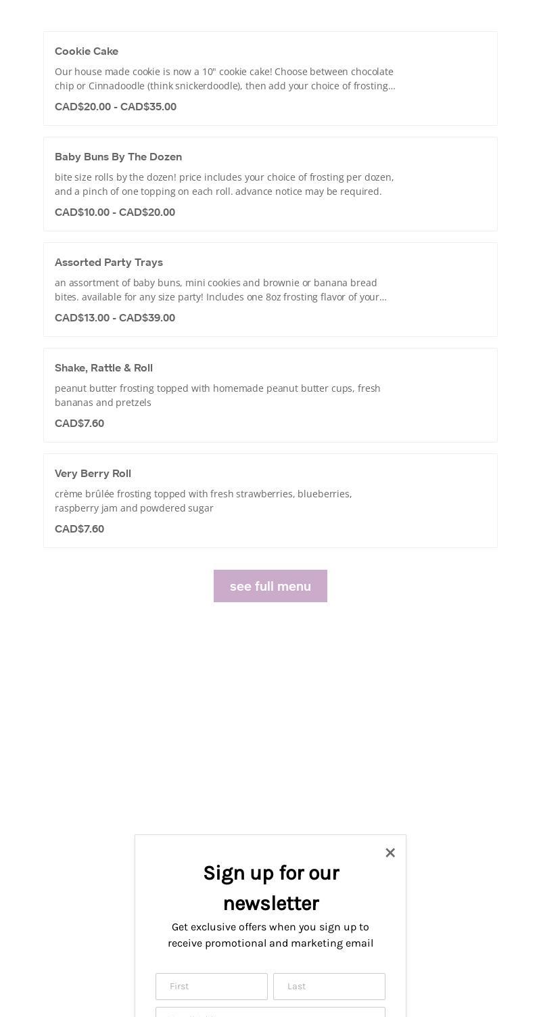Click the Cookie Cake description text
The width and height of the screenshot is (541, 1017).
[x=225, y=78]
